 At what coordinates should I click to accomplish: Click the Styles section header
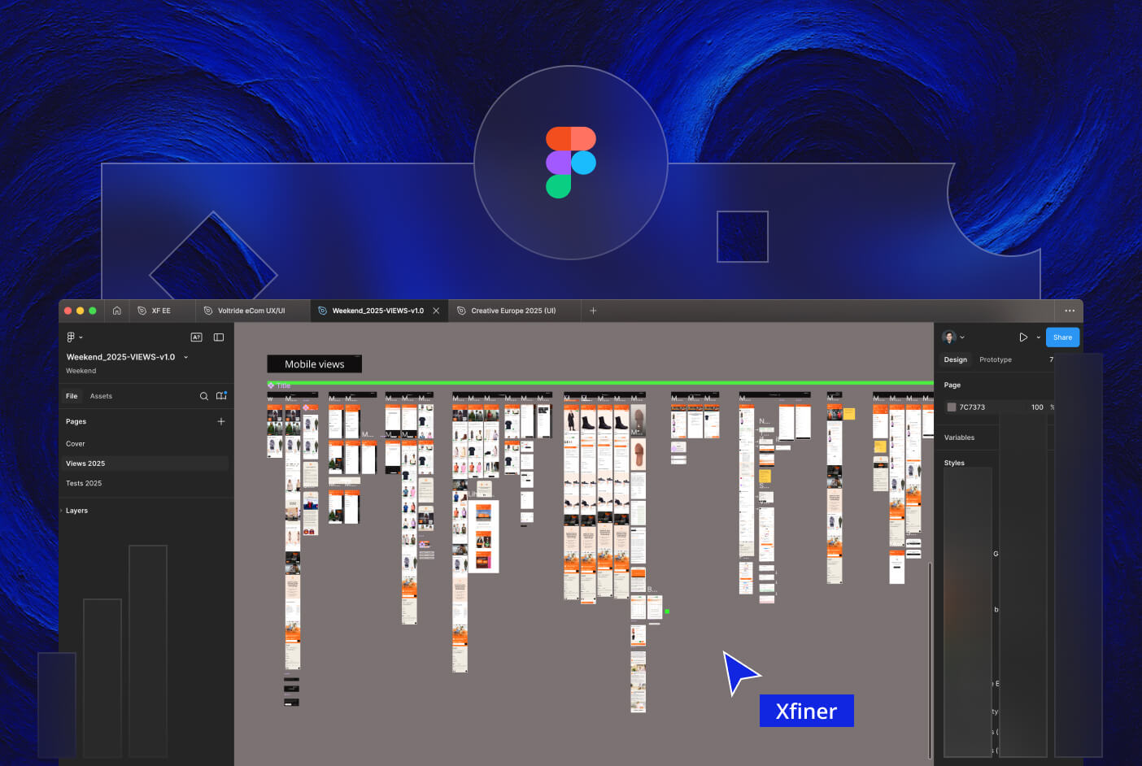(954, 463)
